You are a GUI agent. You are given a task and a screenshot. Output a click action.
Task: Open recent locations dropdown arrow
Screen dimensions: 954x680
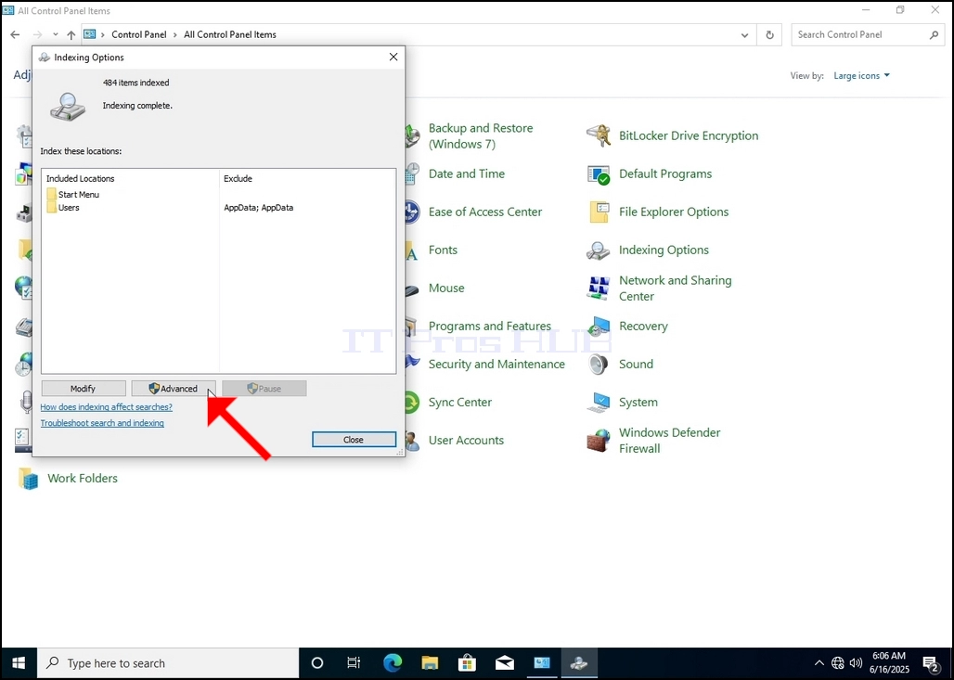(x=56, y=34)
